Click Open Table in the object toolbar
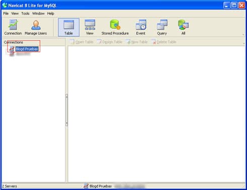247x190 pixels. point(82,42)
